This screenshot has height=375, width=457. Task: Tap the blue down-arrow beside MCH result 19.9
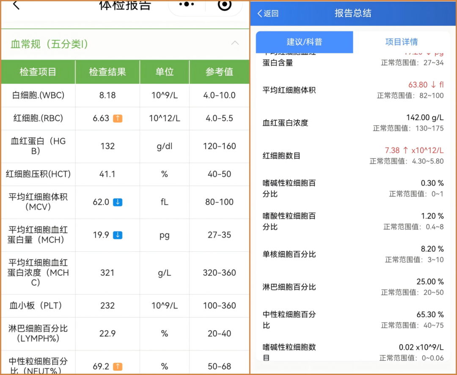point(118,235)
